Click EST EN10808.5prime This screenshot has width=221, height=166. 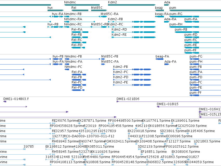[97, 162]
